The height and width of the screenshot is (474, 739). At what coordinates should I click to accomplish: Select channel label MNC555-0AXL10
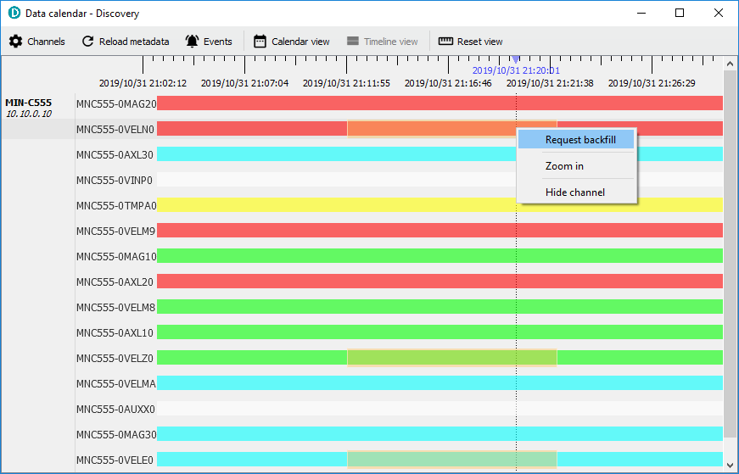pyautogui.click(x=115, y=332)
